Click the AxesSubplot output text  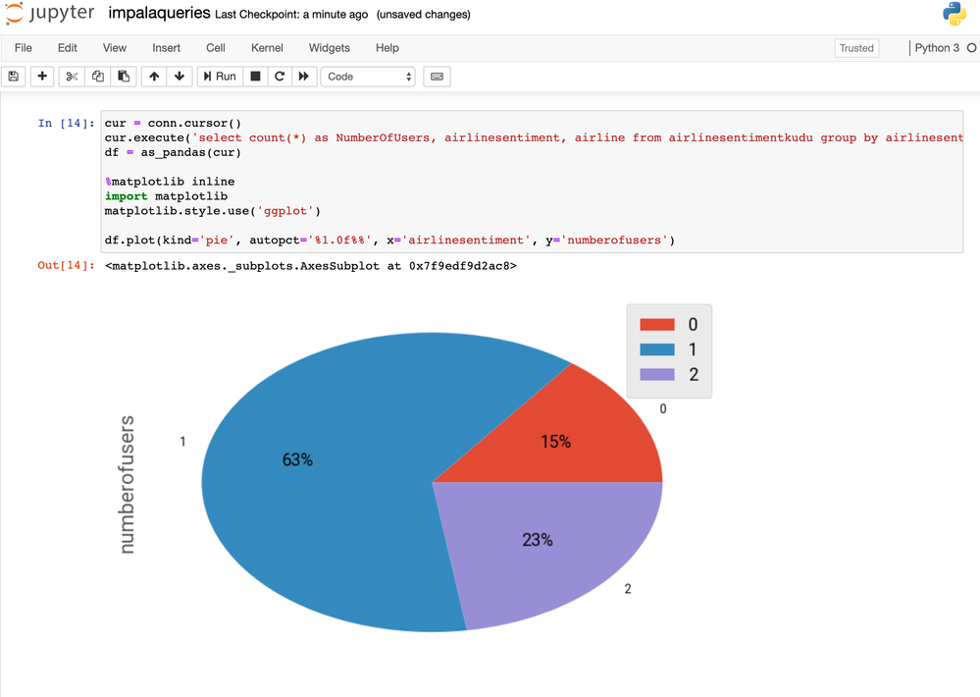click(x=311, y=266)
